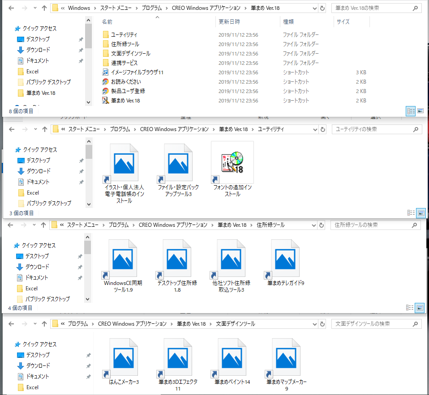Screen dimensions: 429x395
Task: Click the Windows breadcrumb in the top address bar
Action: click(79, 8)
